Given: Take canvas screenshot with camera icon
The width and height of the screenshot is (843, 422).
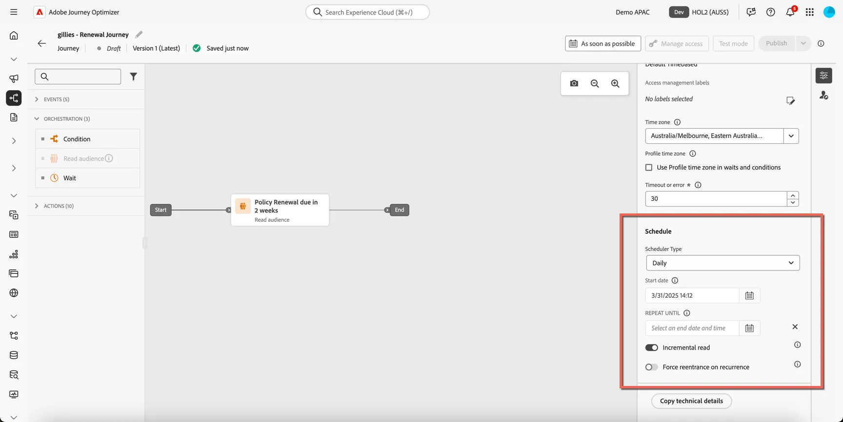Looking at the screenshot, I should pos(574,83).
